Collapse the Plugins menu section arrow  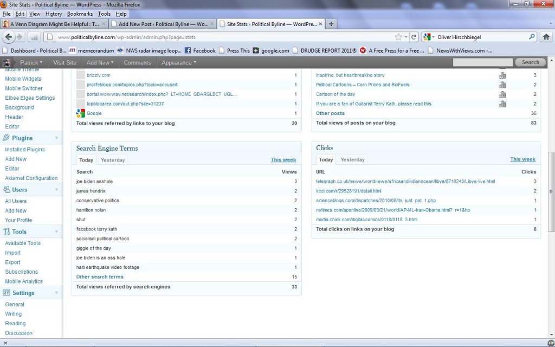tap(56, 138)
